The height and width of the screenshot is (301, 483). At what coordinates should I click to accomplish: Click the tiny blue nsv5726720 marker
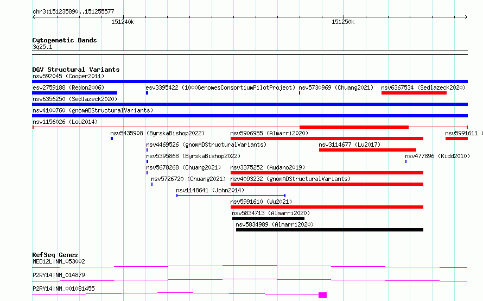[152, 184]
